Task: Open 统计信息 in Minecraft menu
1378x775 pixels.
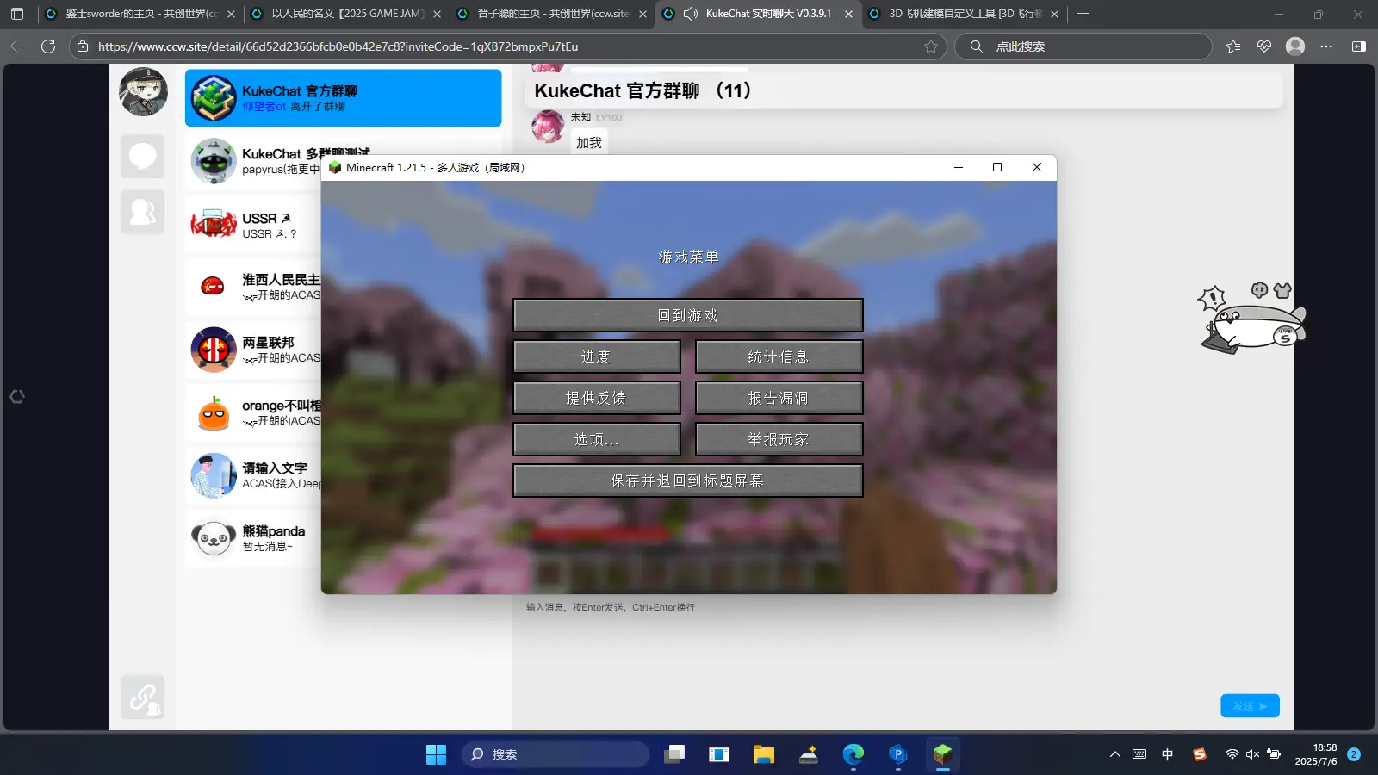Action: [779, 356]
